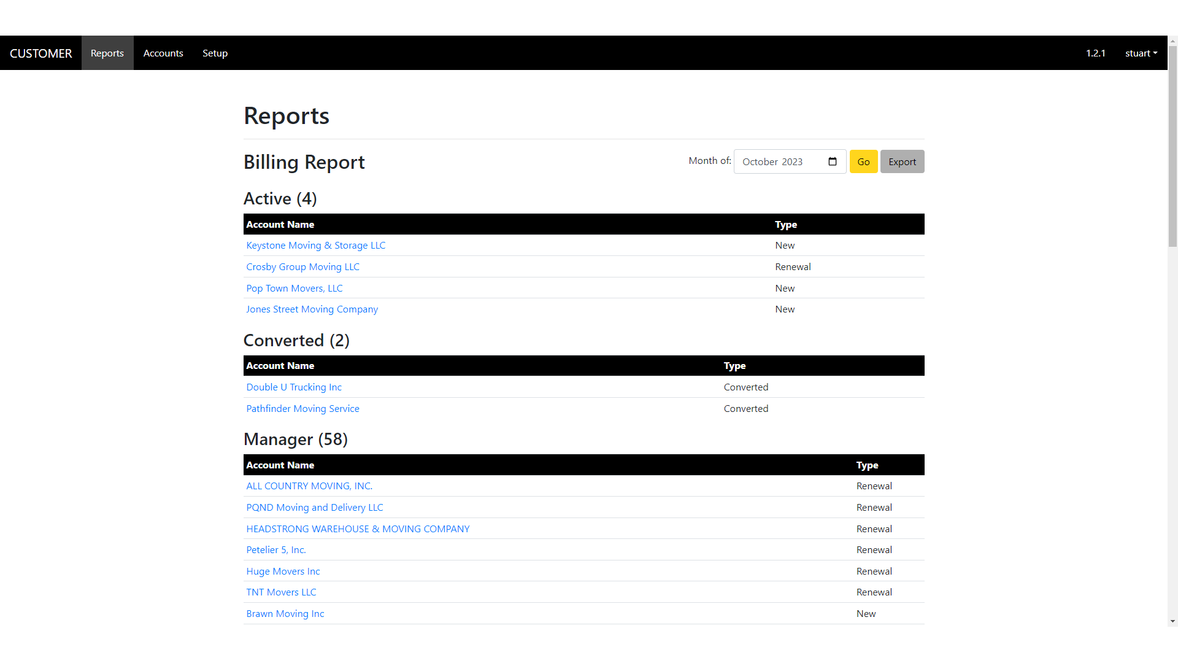Click the Export button
Image resolution: width=1178 pixels, height=663 pixels.
pos(902,161)
